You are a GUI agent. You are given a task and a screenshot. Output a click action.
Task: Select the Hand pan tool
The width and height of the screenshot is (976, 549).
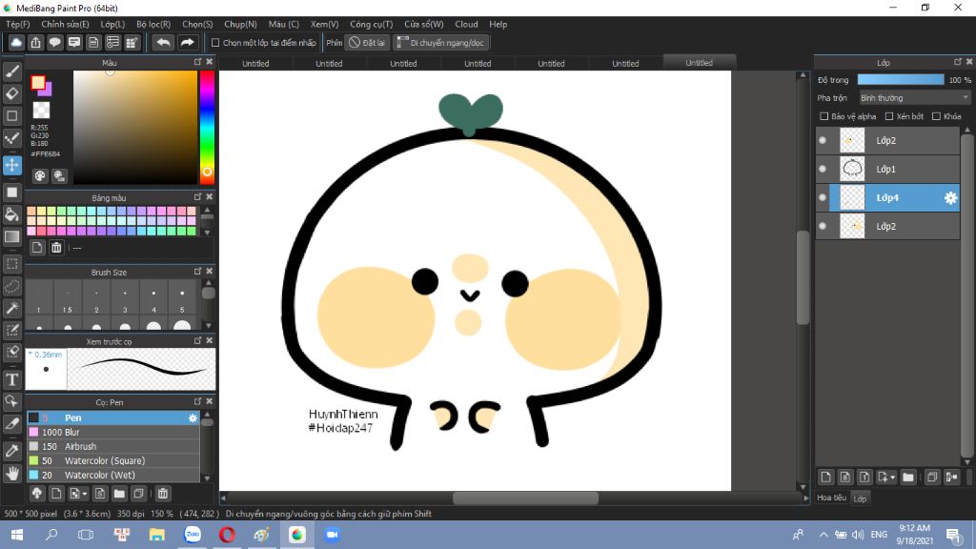11,473
